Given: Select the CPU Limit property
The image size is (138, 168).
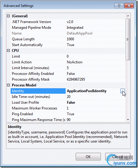Looking at the screenshot, I should 68,56.
